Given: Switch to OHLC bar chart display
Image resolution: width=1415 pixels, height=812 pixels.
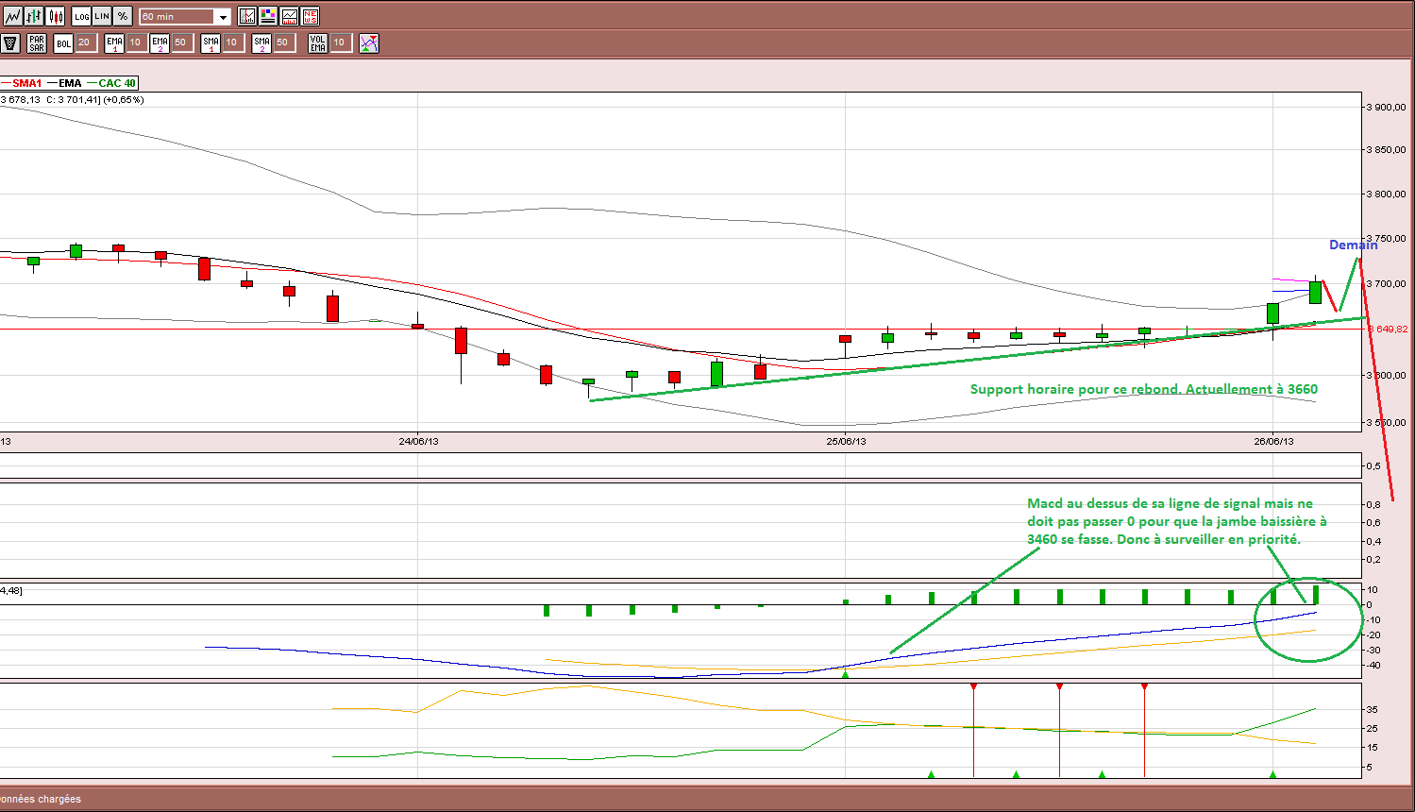Looking at the screenshot, I should (x=34, y=16).
